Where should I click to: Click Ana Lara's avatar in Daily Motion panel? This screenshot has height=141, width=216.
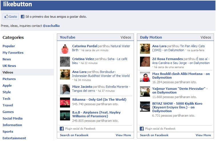tap(145, 49)
